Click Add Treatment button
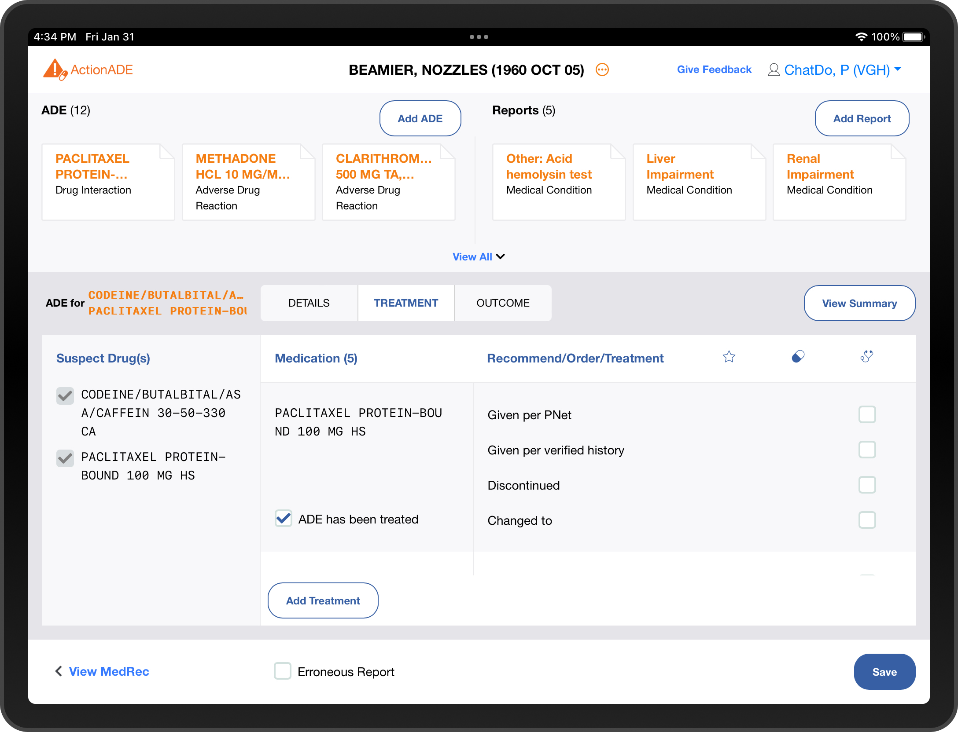 click(x=323, y=600)
